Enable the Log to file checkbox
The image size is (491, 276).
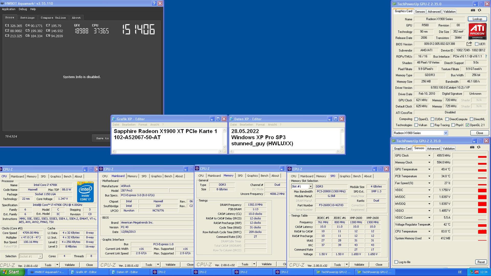(396, 262)
